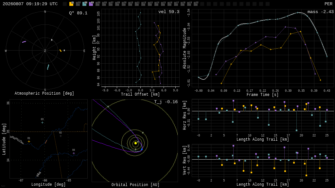
Task: Click the purple track in polar sky plot
Action: pyautogui.click(x=24, y=42)
